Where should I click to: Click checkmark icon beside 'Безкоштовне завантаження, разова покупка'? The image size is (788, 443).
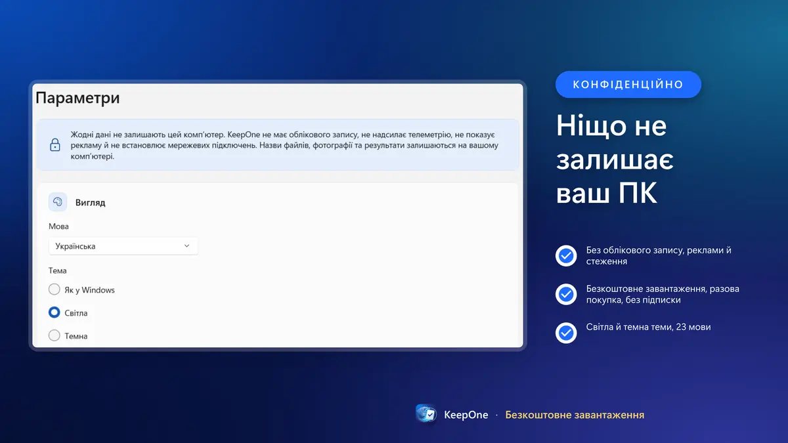[x=566, y=294]
